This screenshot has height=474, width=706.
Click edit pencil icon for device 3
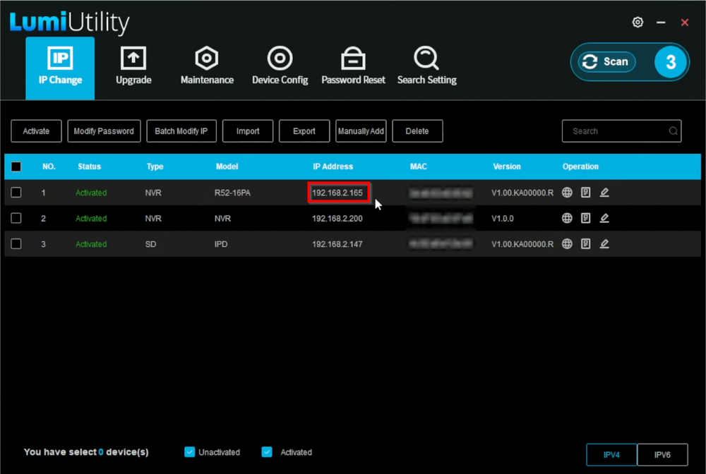[x=604, y=244]
